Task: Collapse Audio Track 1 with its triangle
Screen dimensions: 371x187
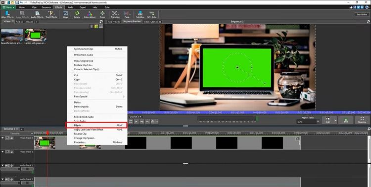Action: [x=3, y=165]
